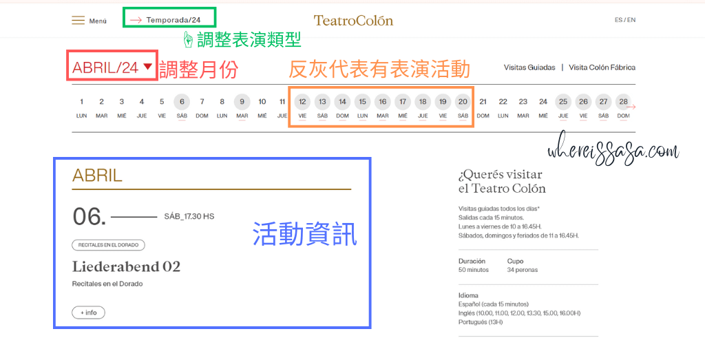Select highlighted day 18 JUE
The width and height of the screenshot is (705, 338).
point(423,108)
